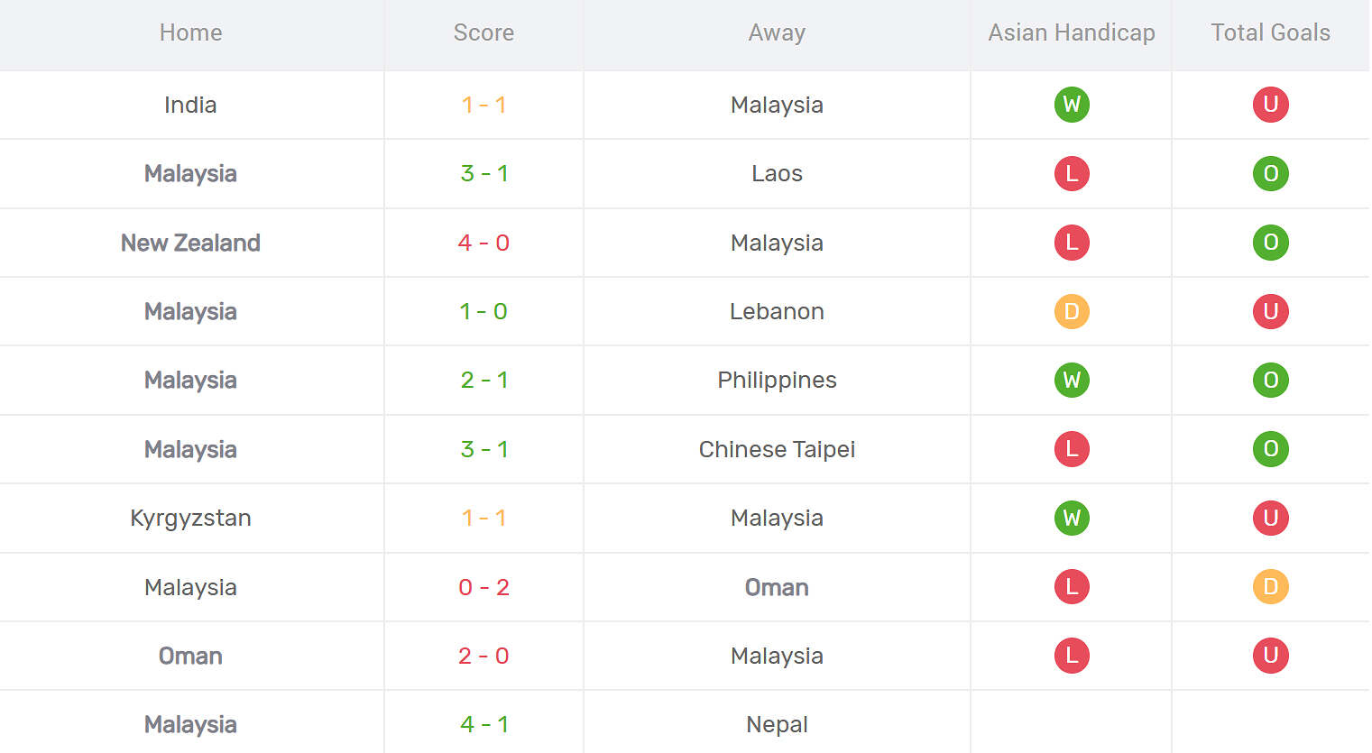Click the green W badge in the Philippines row
The image size is (1372, 753).
tap(1072, 380)
